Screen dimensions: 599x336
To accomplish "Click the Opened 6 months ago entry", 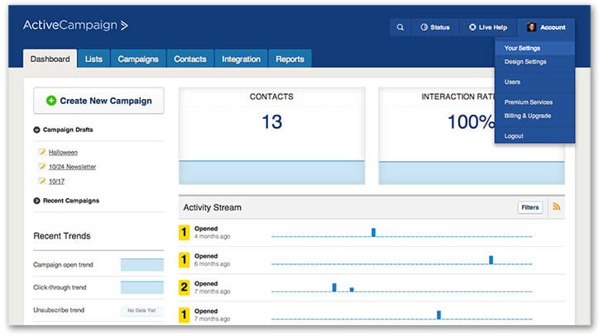I will (x=212, y=260).
